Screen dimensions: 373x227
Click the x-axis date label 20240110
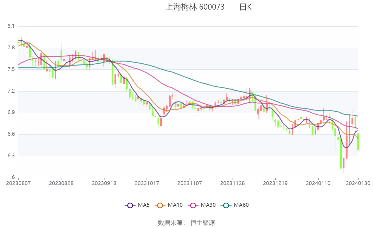pyautogui.click(x=318, y=183)
